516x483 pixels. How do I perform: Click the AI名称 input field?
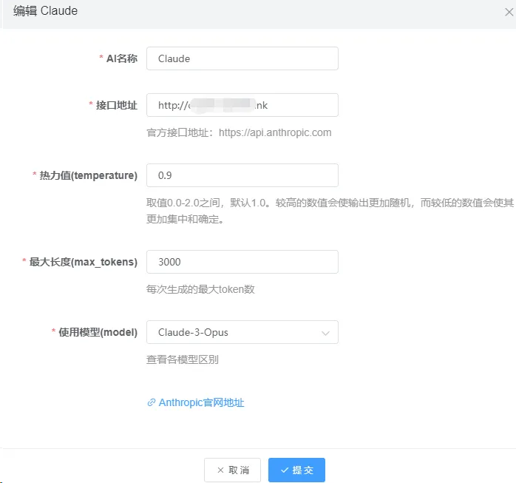pyautogui.click(x=242, y=58)
